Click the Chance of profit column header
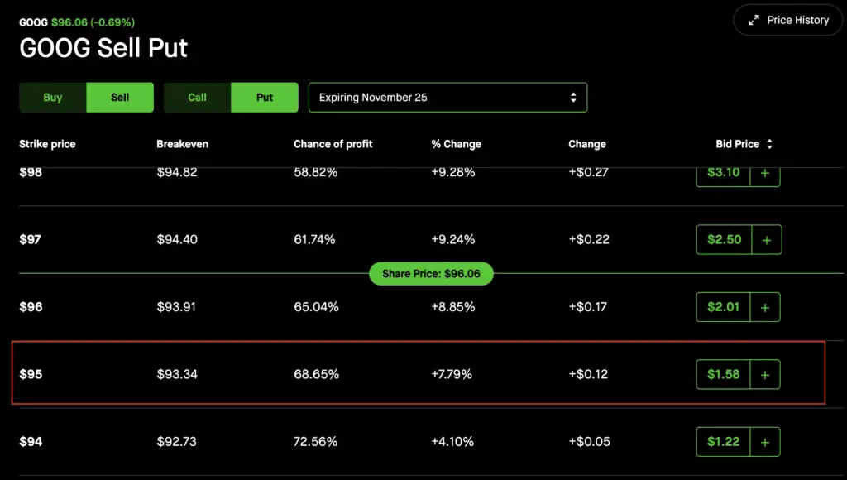 point(333,144)
